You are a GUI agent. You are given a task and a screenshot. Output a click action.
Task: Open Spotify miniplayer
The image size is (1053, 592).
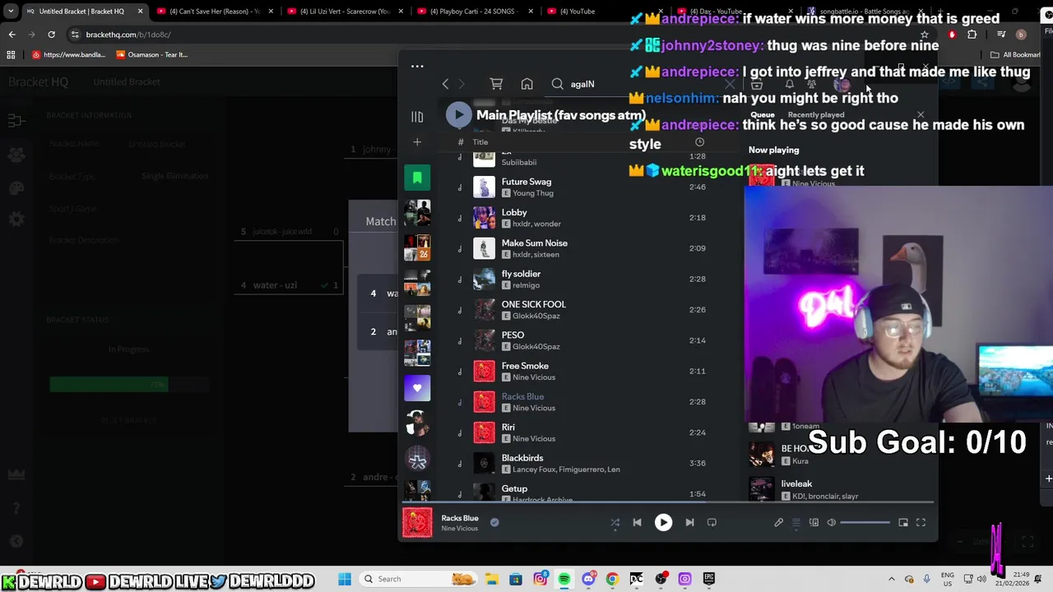coord(903,522)
